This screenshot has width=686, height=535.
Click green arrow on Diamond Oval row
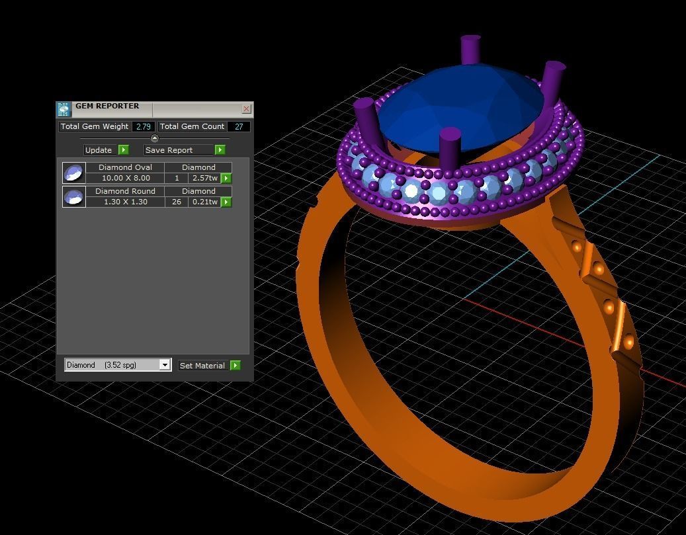(226, 178)
